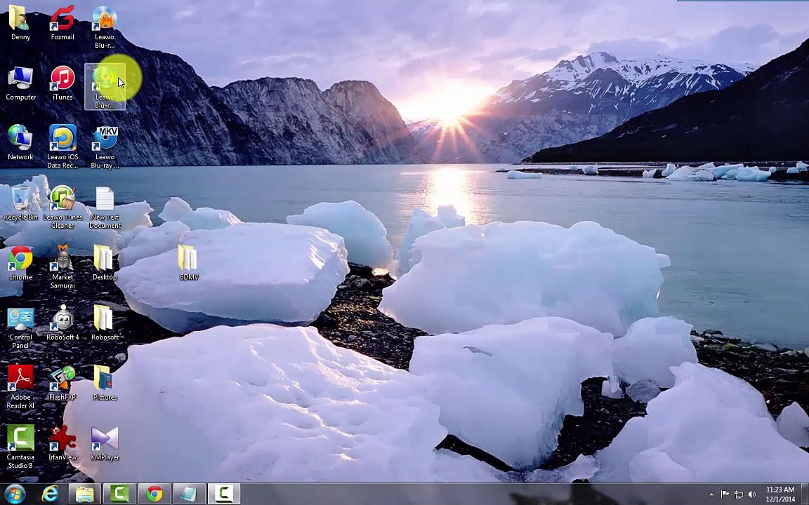Screen dimensions: 809x505
Task: Open the Desktop folder icon
Action: point(104,263)
